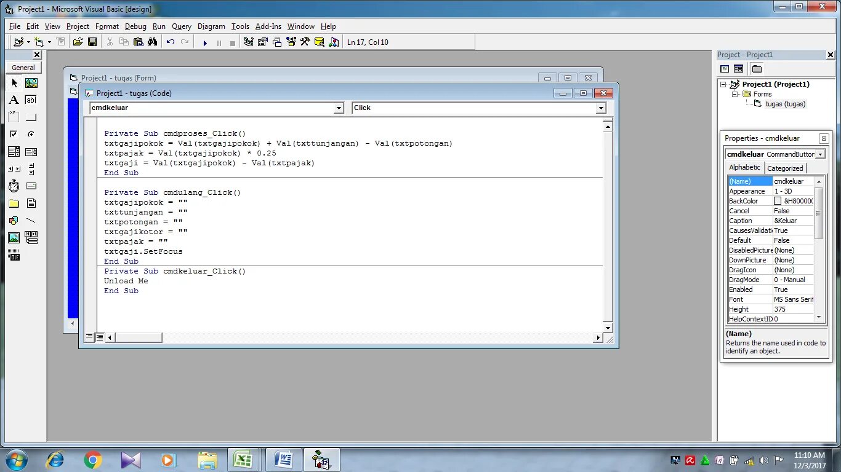Open the Properties object selector dropdown
Image resolution: width=841 pixels, height=472 pixels.
[x=821, y=154]
